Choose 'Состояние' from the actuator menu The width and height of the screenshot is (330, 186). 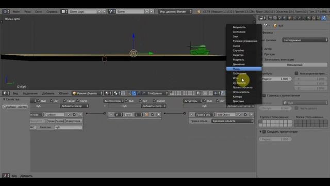point(244,32)
